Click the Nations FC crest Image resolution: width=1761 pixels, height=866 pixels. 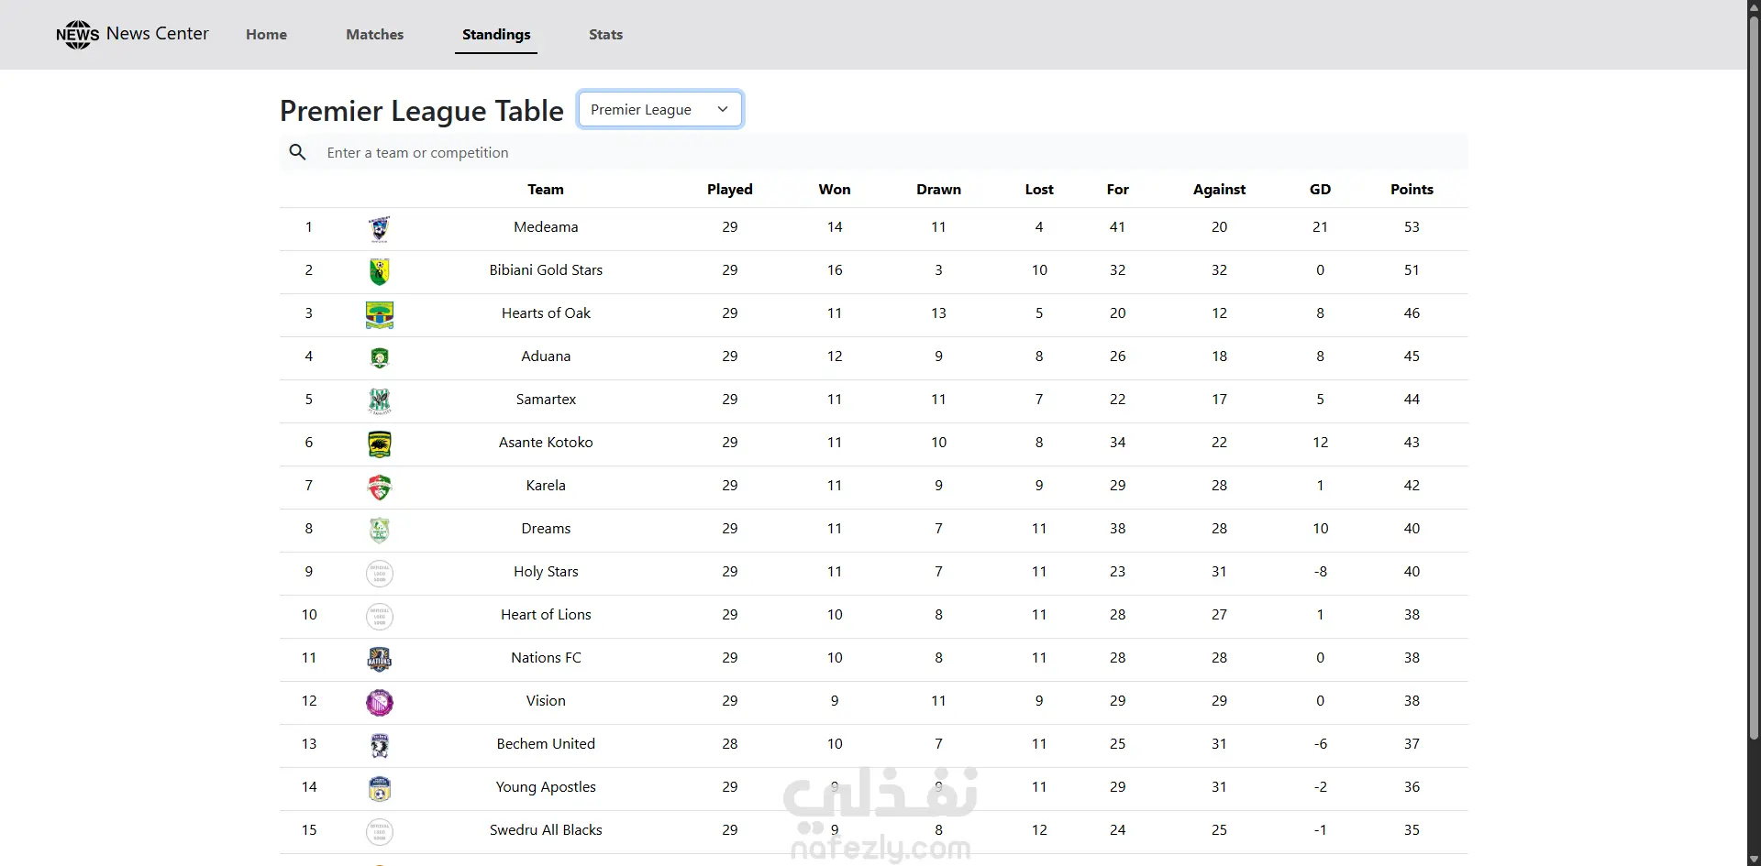(380, 659)
